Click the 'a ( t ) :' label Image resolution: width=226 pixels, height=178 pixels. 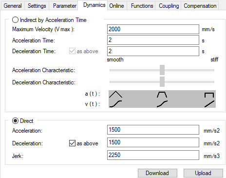click(x=92, y=94)
